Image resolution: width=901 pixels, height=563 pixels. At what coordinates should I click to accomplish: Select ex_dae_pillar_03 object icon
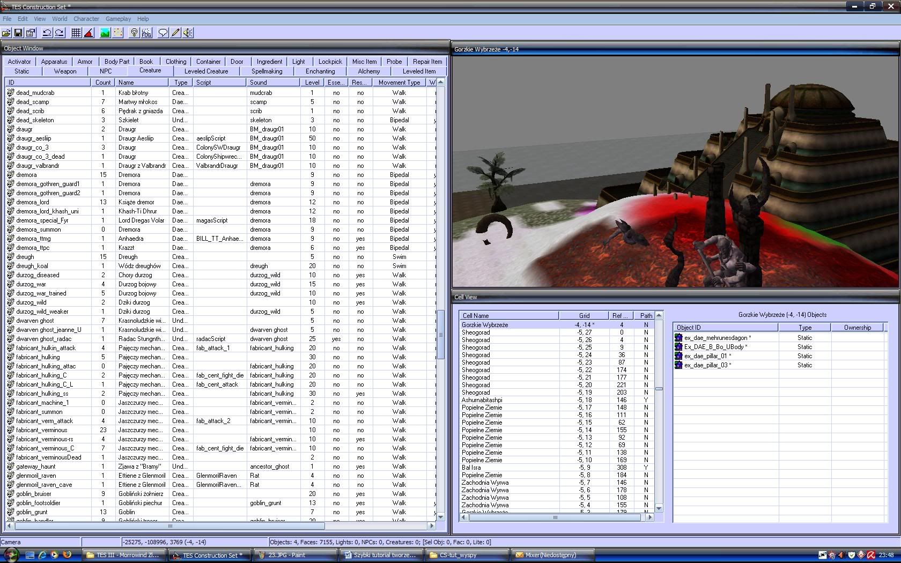[678, 365]
